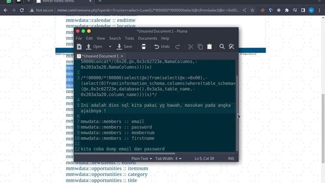Expand the recent files arrow beside Open

pos(110,47)
